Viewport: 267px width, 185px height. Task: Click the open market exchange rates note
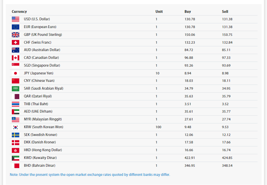pyautogui.click(x=90, y=175)
